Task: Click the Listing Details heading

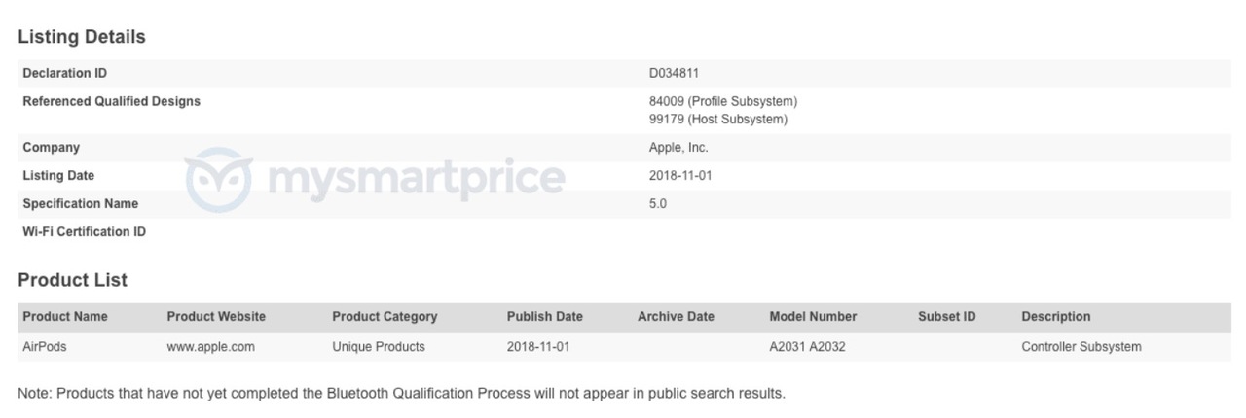Action: (82, 37)
